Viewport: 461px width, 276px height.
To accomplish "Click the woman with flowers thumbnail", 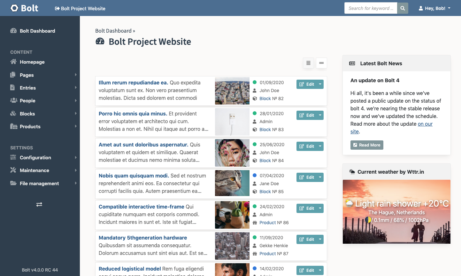I will pos(232,153).
